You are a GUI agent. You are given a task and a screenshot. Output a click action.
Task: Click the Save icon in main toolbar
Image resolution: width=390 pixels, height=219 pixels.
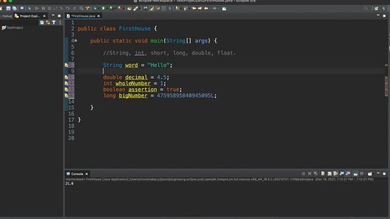(x=9, y=9)
